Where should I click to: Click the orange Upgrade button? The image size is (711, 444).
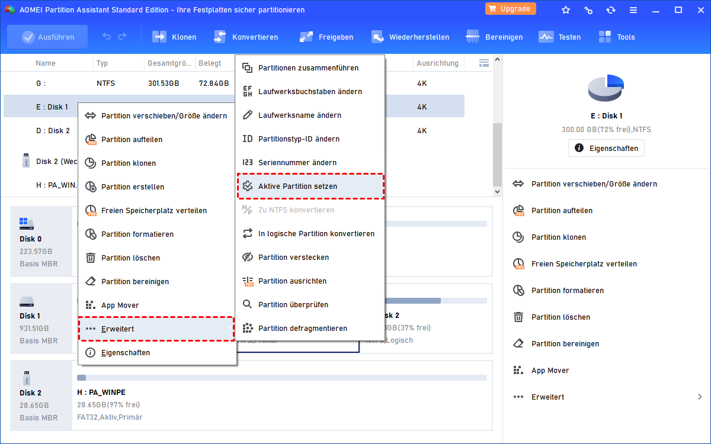[x=510, y=9]
